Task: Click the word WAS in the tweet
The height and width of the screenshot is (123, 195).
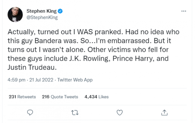Action: [85, 32]
